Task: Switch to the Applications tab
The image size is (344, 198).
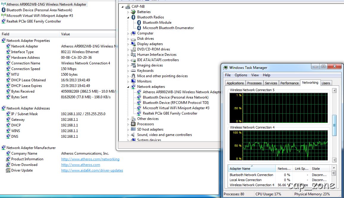Action: click(x=235, y=83)
